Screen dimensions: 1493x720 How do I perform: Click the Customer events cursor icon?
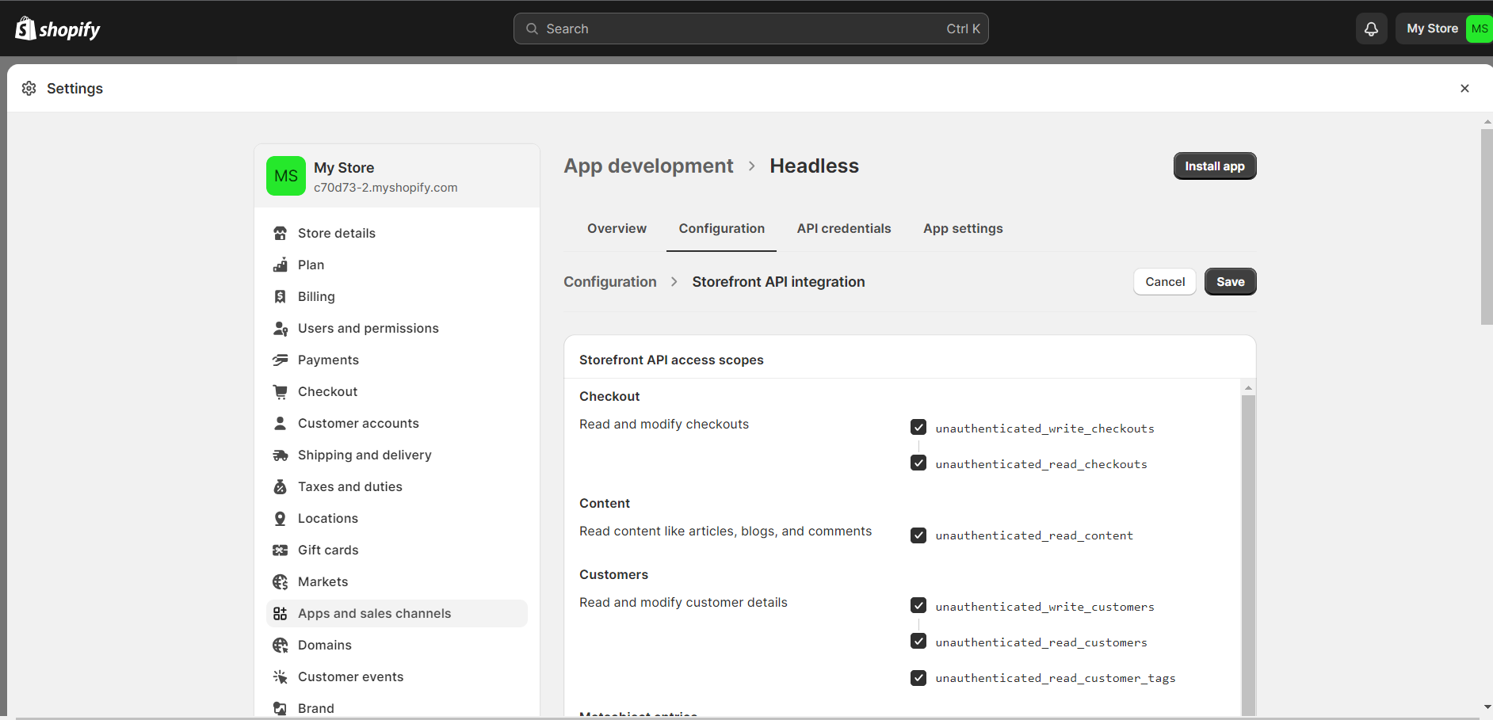280,677
